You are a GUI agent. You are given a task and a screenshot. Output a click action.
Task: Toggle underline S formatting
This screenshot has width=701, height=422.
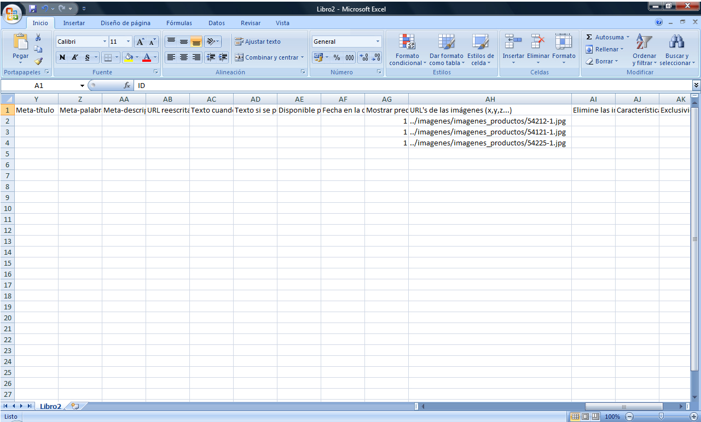coord(87,57)
